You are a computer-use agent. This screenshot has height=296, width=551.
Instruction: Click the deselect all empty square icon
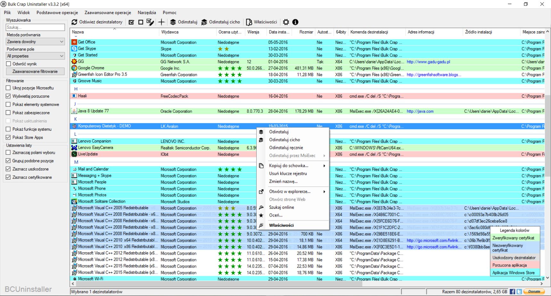point(141,22)
